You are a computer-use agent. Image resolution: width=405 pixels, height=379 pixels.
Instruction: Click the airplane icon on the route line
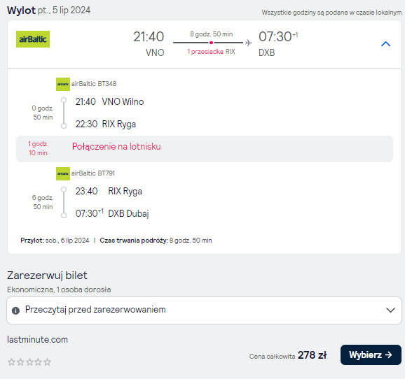point(249,43)
